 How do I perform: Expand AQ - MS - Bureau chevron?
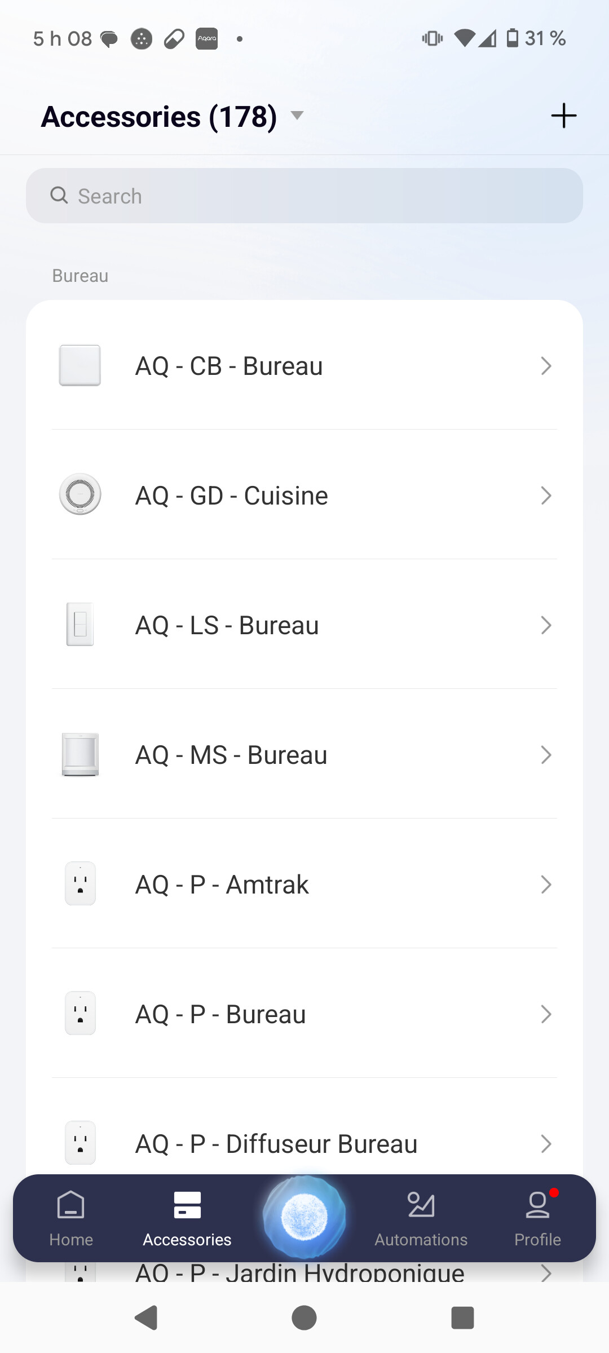[545, 755]
